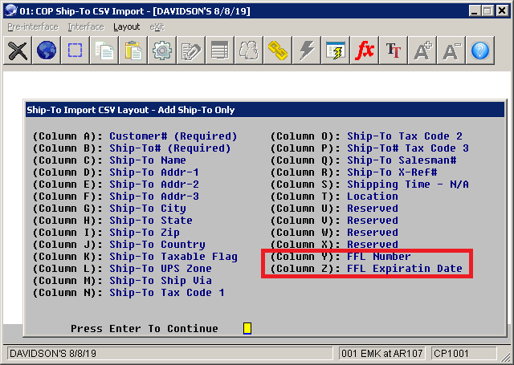Click the increase font size A+ icon

pos(422,51)
